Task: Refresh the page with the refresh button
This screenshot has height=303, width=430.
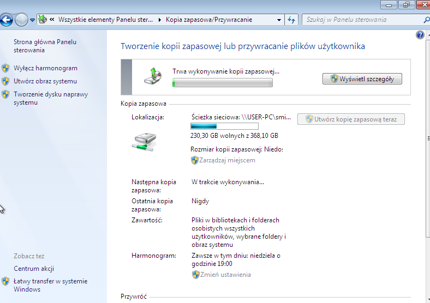Action: 291,20
